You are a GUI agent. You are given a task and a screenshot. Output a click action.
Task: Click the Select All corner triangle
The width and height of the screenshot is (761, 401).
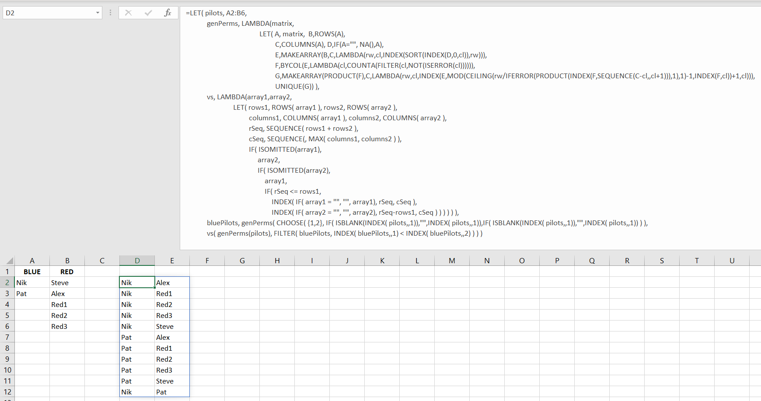(10, 261)
